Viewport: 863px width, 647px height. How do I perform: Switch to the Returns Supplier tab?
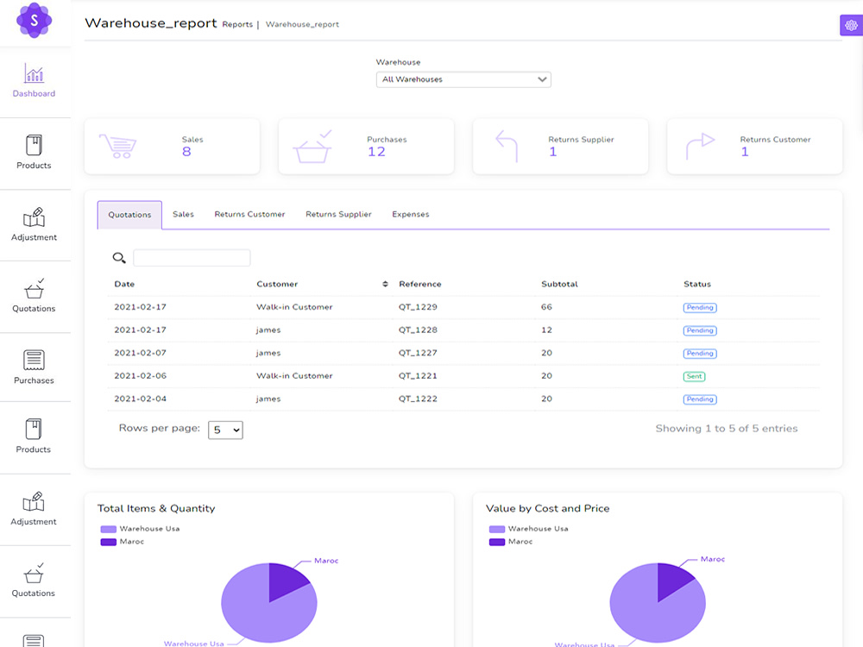point(338,214)
